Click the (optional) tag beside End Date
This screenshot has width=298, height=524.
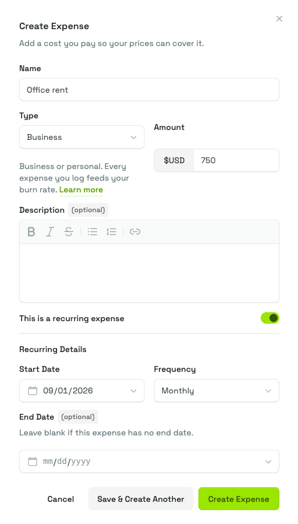click(78, 417)
